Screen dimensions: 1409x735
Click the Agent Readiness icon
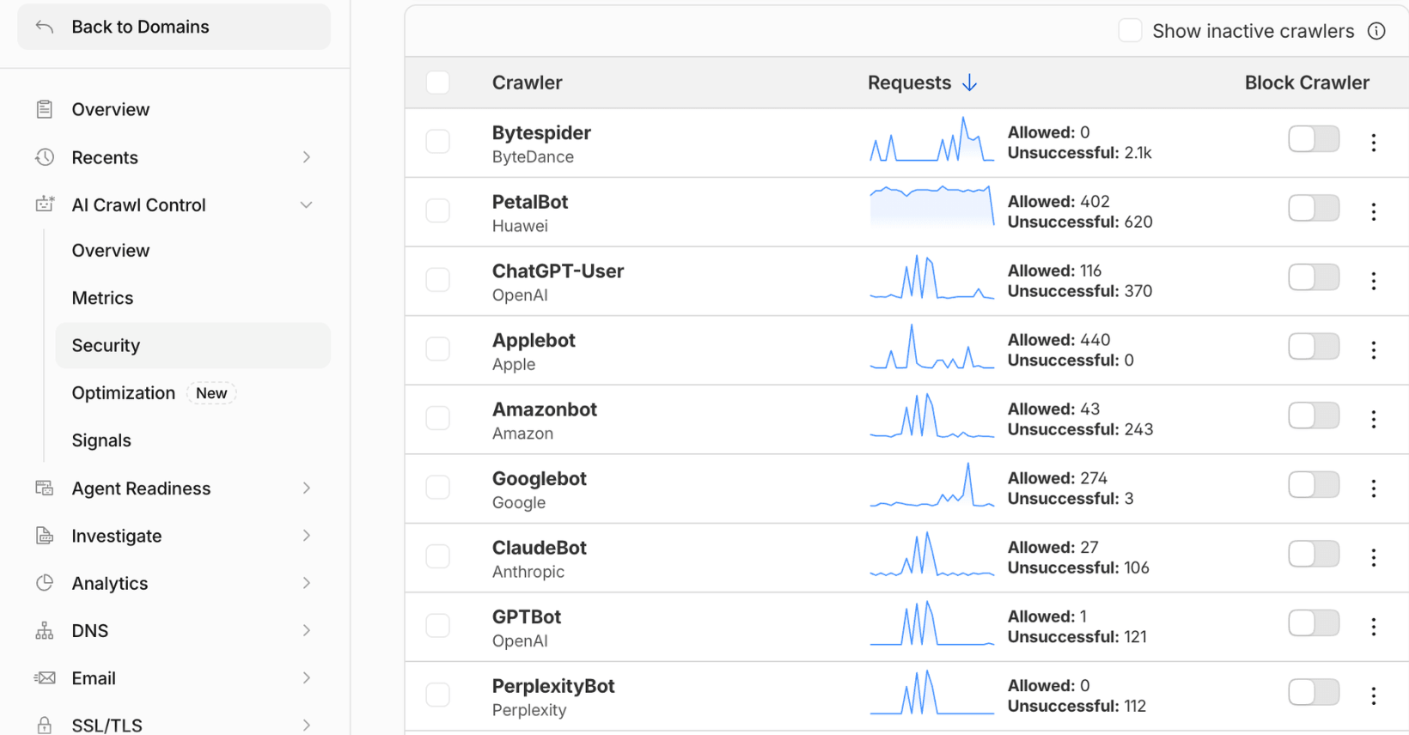[45, 488]
